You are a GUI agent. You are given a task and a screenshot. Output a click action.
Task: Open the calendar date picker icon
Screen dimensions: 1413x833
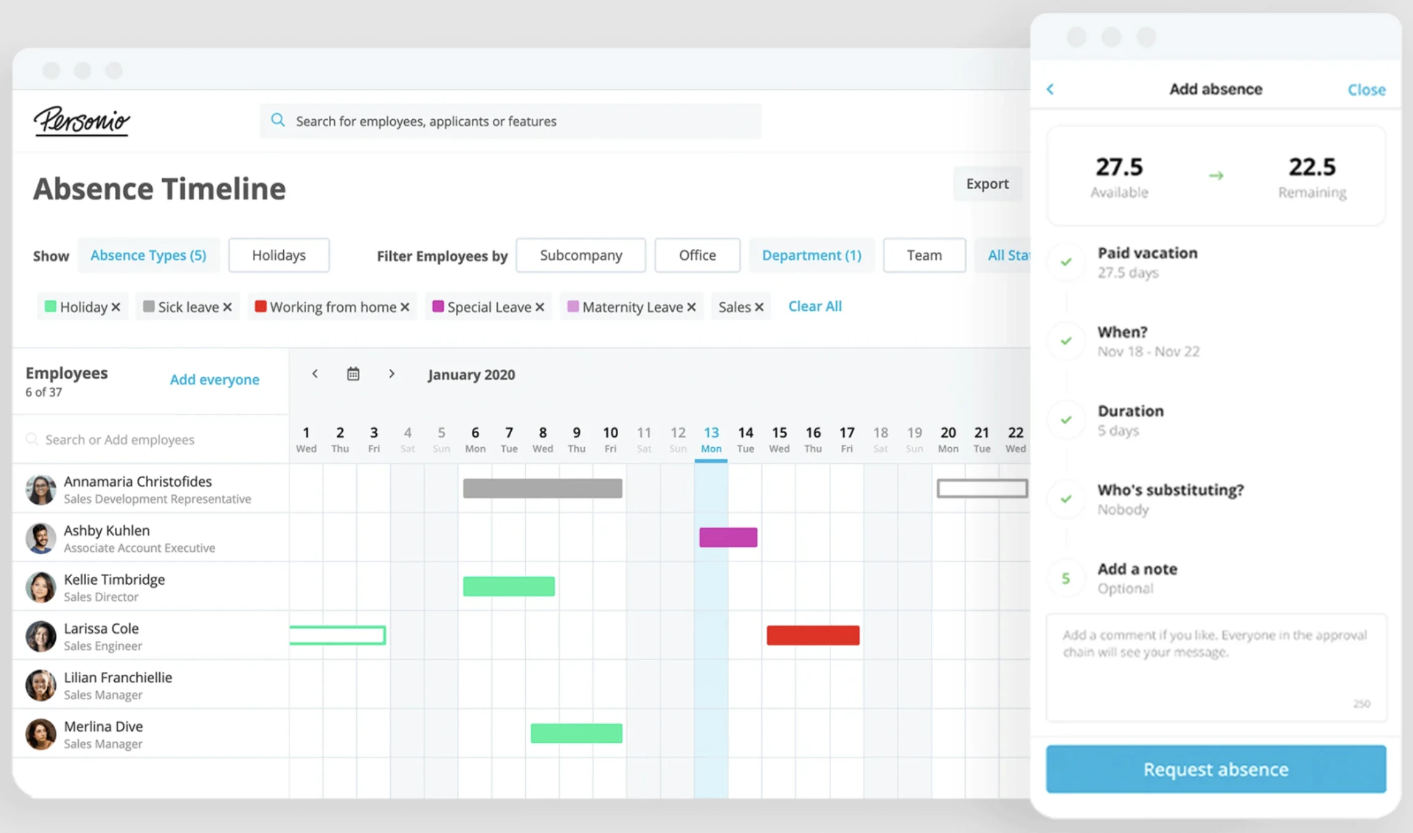pos(353,374)
